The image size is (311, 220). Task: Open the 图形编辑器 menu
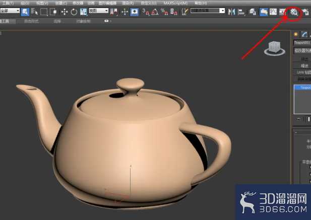click(x=107, y=3)
